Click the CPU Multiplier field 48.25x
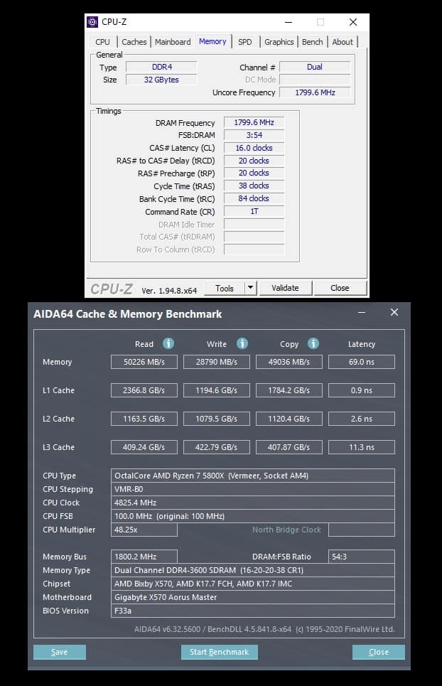The width and height of the screenshot is (442, 686). pyautogui.click(x=144, y=530)
